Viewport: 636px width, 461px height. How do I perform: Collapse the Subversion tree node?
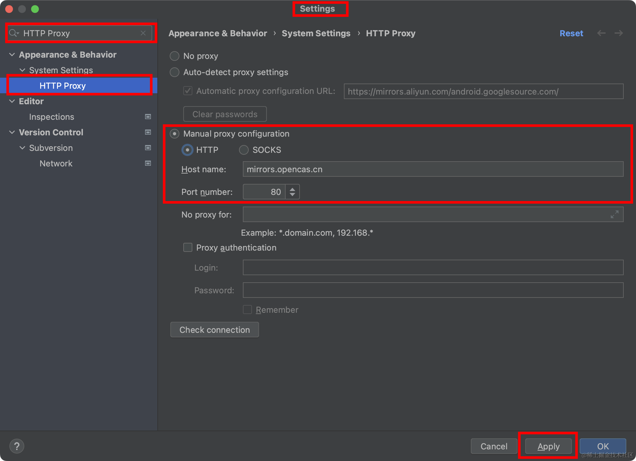coord(22,148)
